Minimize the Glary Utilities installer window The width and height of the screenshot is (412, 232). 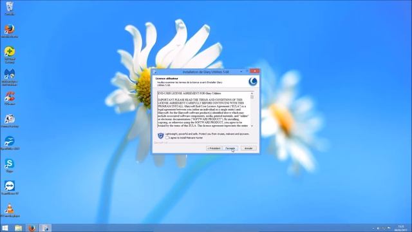pyautogui.click(x=241, y=72)
